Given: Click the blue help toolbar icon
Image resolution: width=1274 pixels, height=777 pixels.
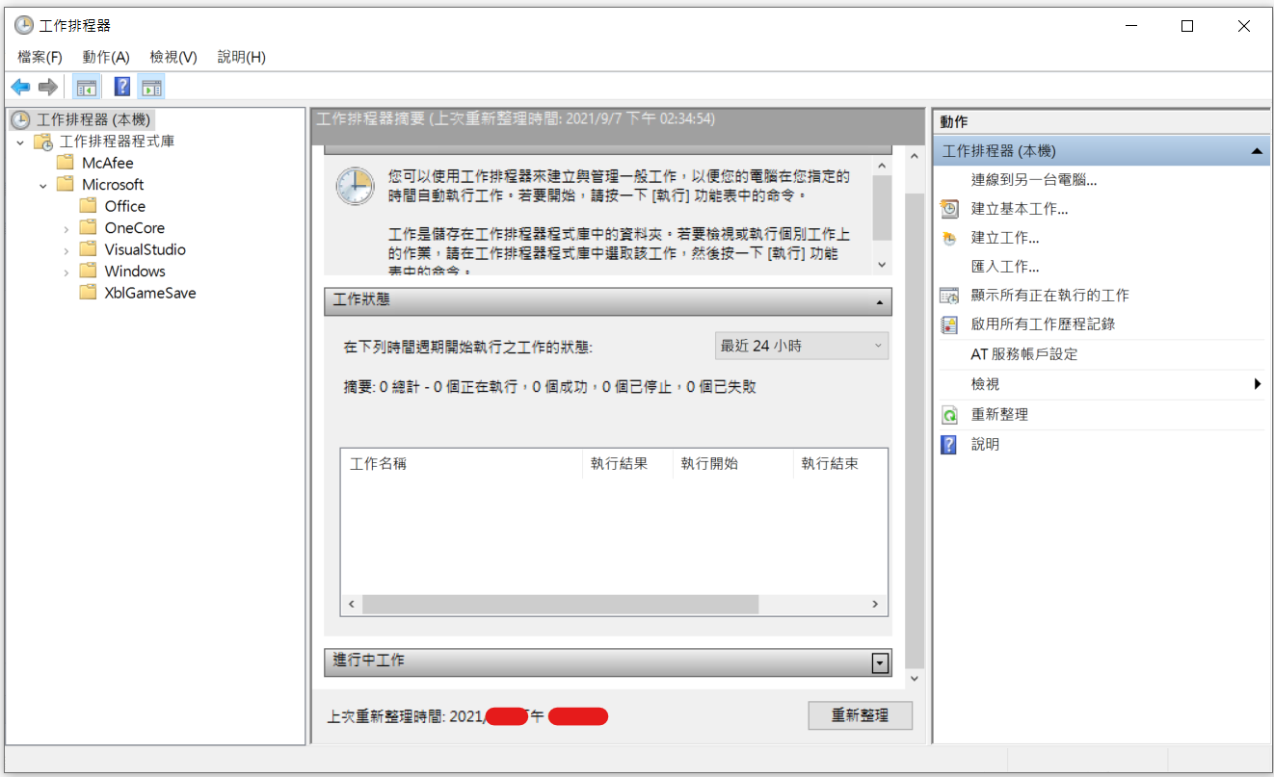Looking at the screenshot, I should 122,87.
